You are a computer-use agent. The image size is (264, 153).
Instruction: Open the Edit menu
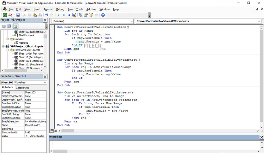(x=19, y=9)
